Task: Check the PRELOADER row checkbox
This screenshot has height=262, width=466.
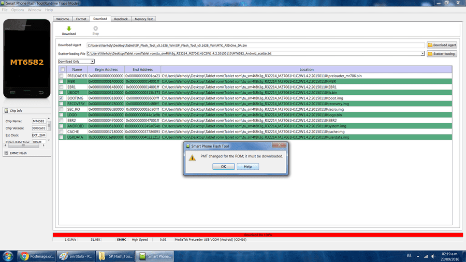Action: point(61,76)
